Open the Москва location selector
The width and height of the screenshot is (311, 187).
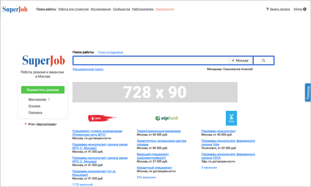tap(240, 61)
